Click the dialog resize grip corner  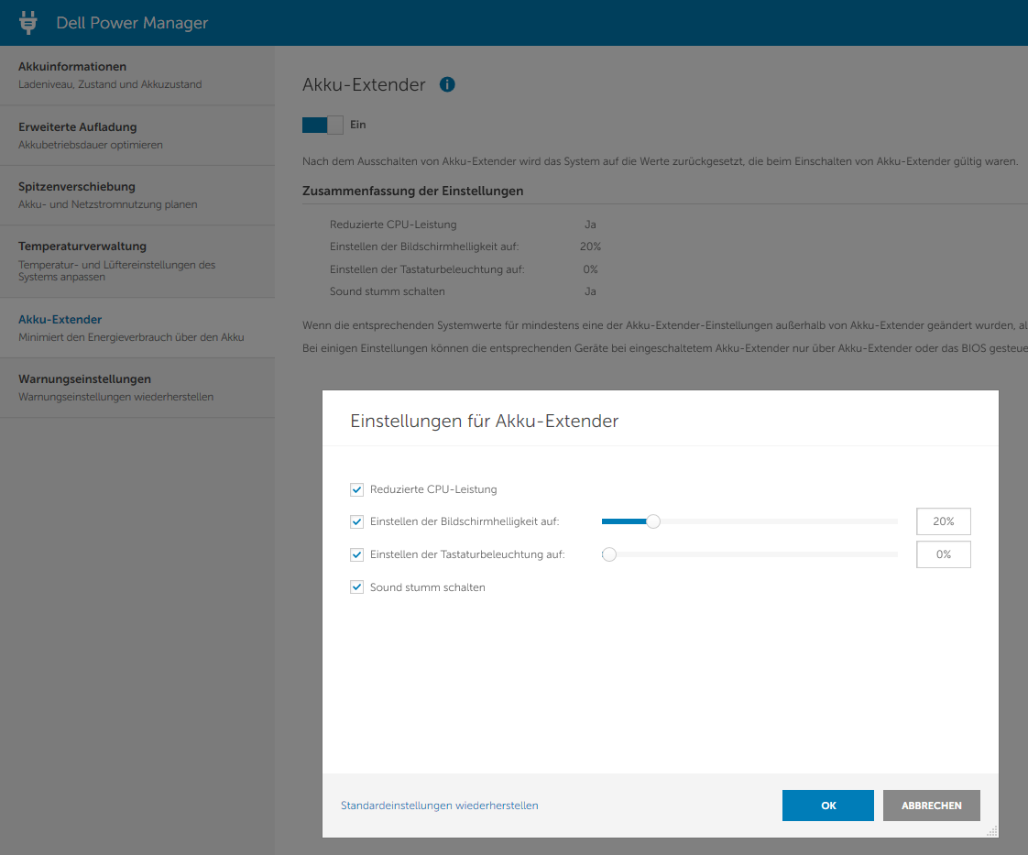(991, 830)
